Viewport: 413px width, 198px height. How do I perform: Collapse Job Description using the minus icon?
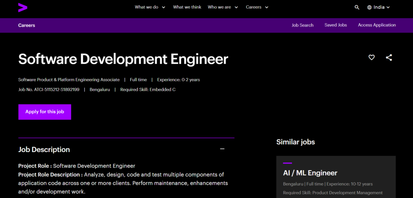(222, 149)
